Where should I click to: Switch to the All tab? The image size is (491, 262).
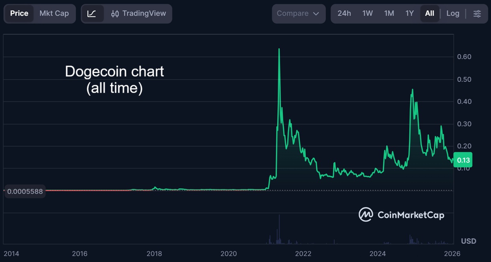(430, 13)
